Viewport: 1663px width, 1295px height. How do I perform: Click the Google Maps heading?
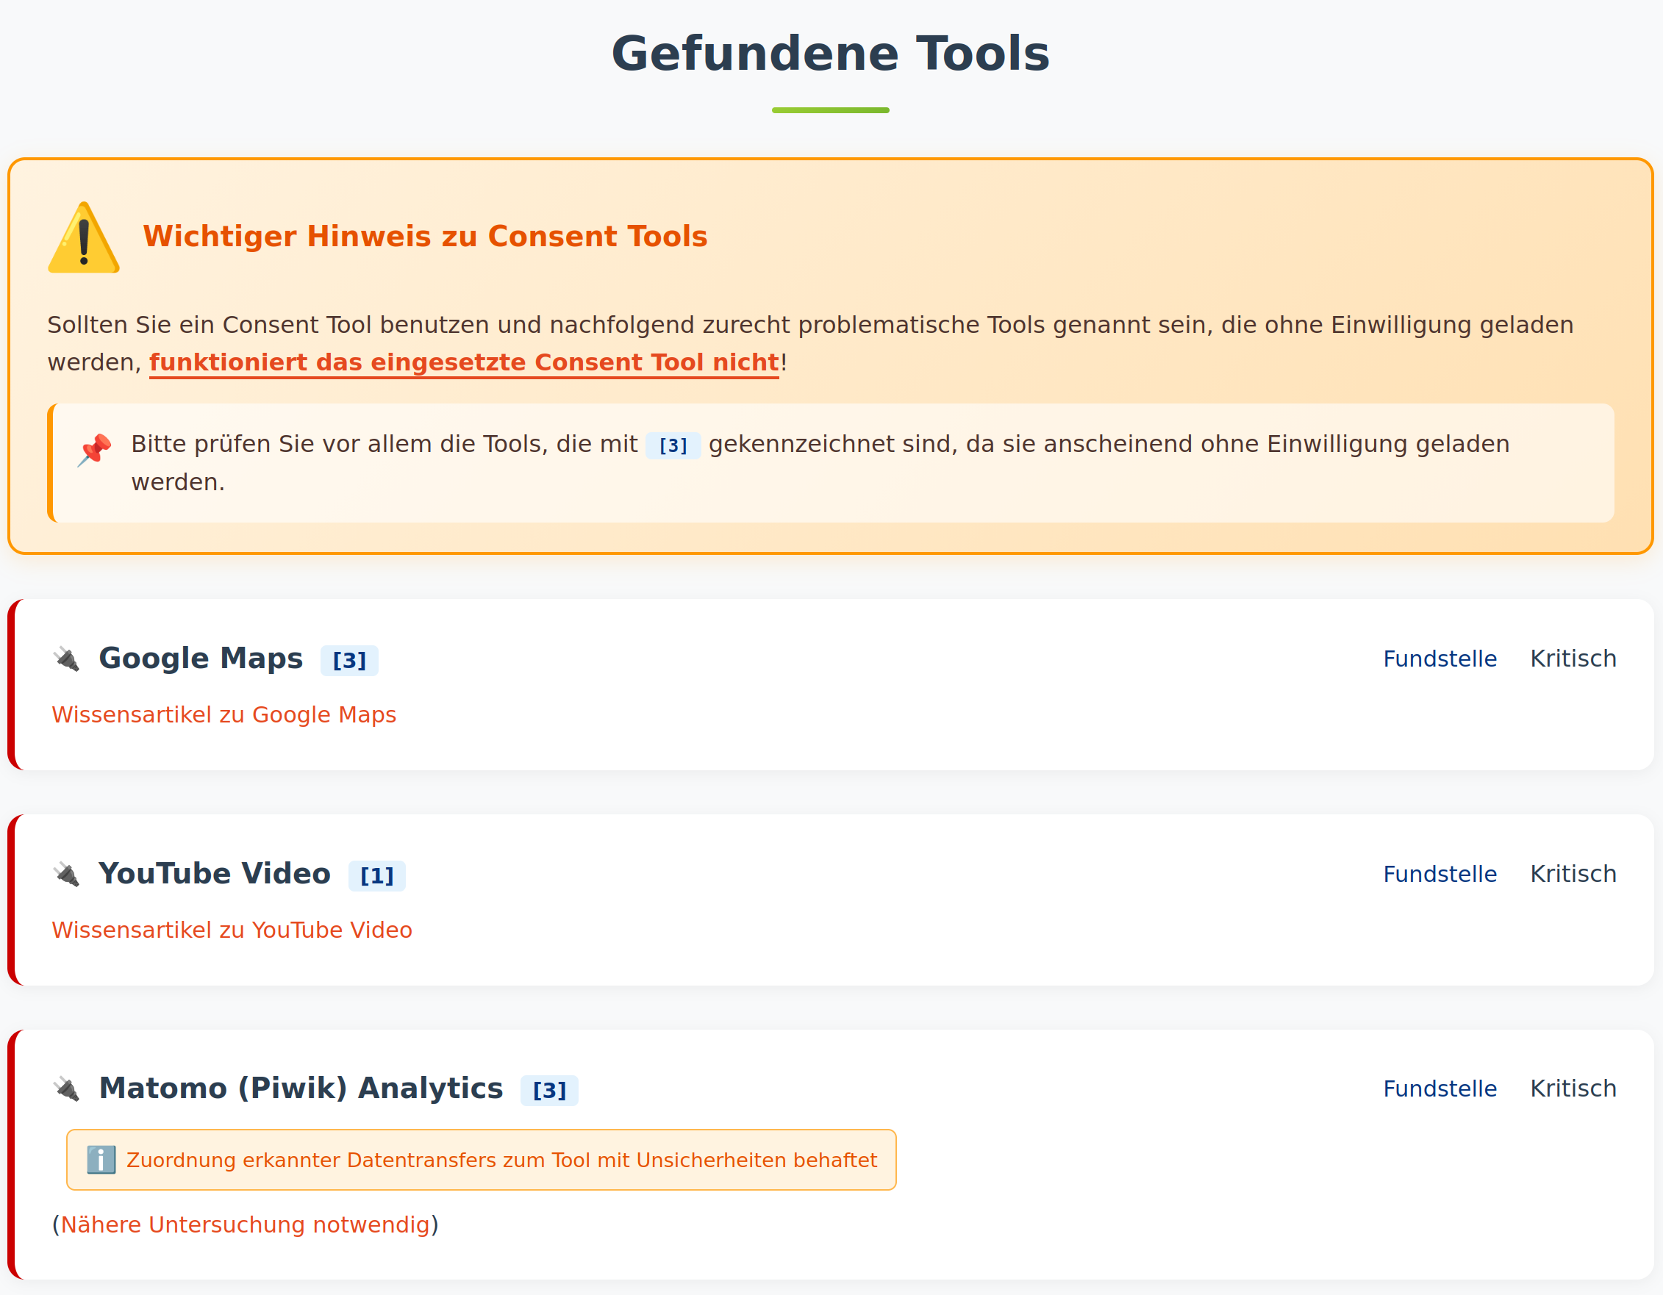click(x=201, y=659)
